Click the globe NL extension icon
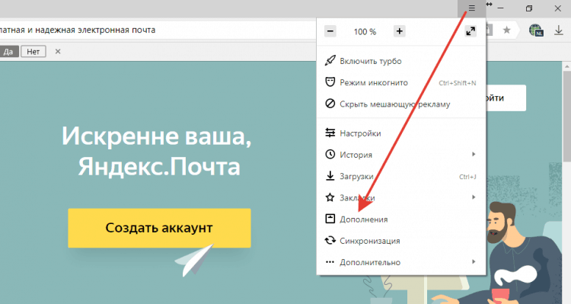The height and width of the screenshot is (304, 571). 536,30
